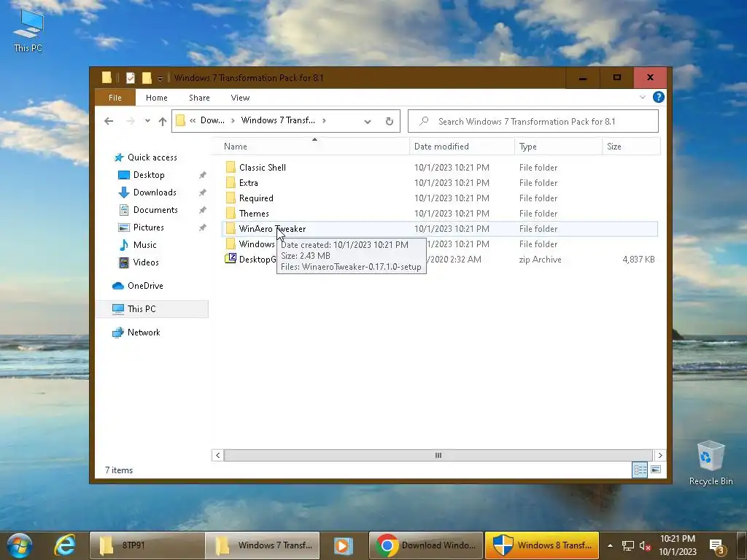Click the New folder quick access toolbar icon
Screen dimensions: 747x560
(x=147, y=77)
